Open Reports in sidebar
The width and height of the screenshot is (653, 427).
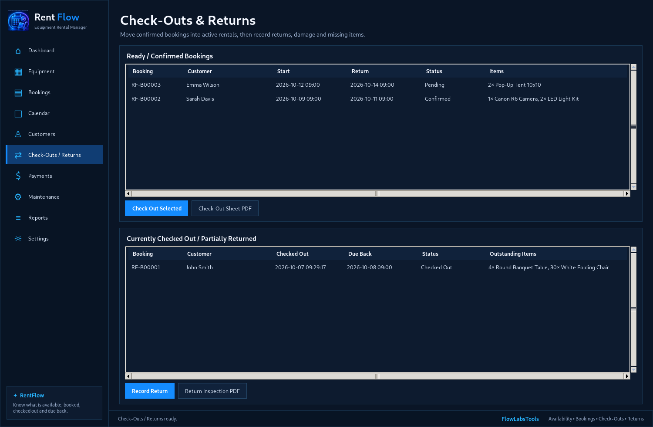(54, 218)
